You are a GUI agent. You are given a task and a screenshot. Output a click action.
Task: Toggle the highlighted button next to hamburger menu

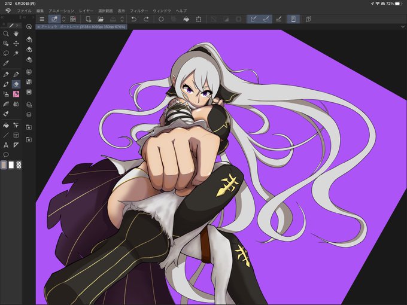point(54,19)
